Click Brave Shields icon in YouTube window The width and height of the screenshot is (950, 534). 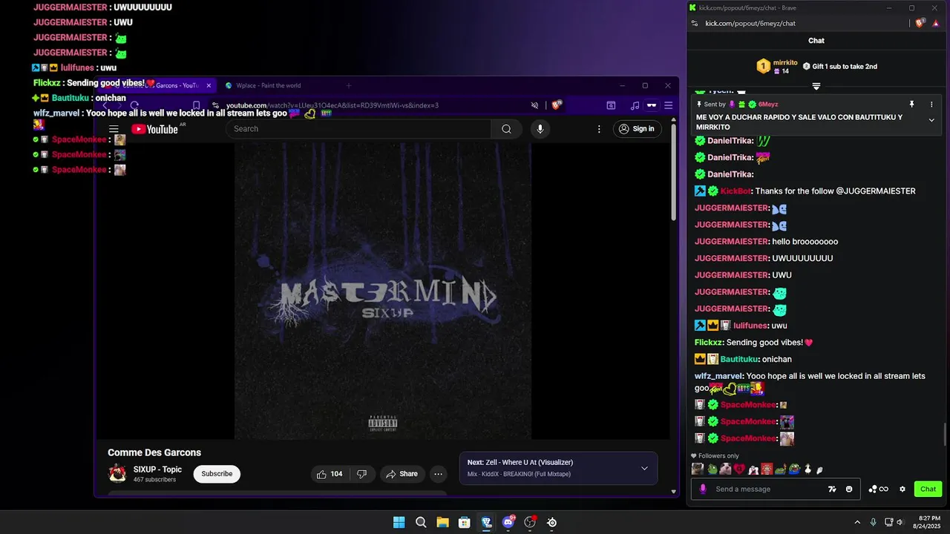557,105
